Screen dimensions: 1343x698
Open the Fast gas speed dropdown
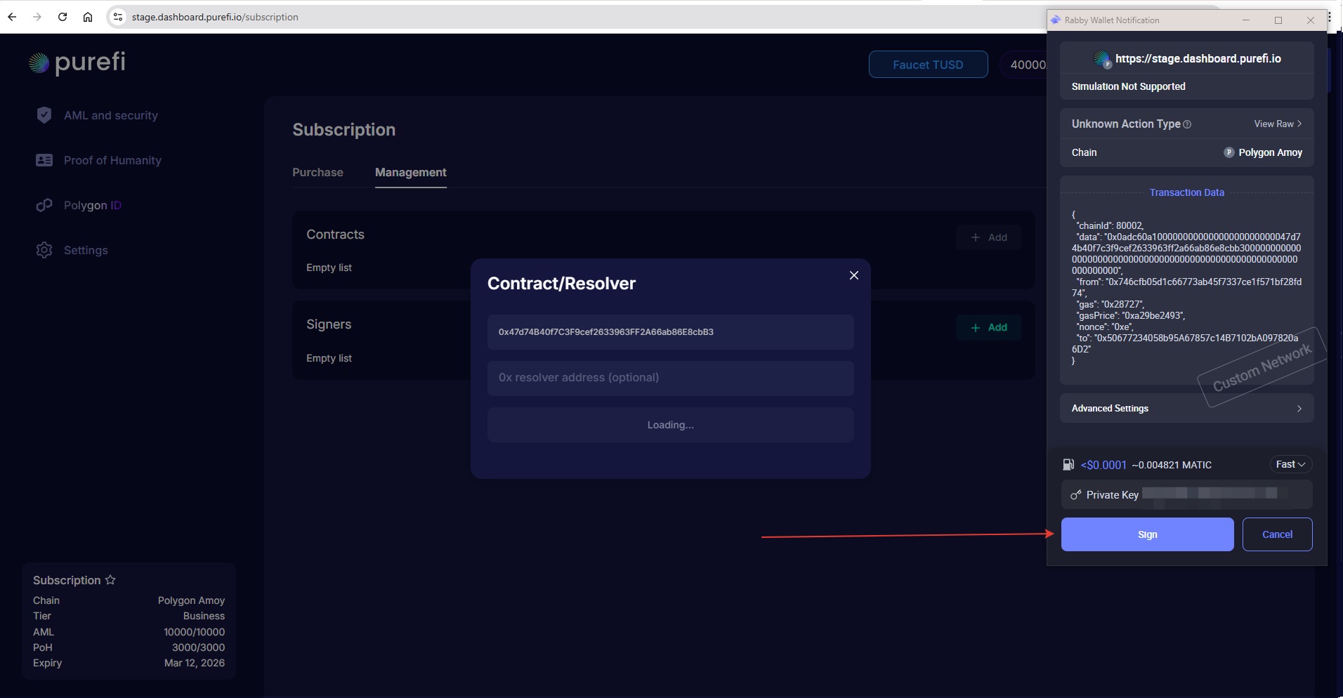[1290, 464]
